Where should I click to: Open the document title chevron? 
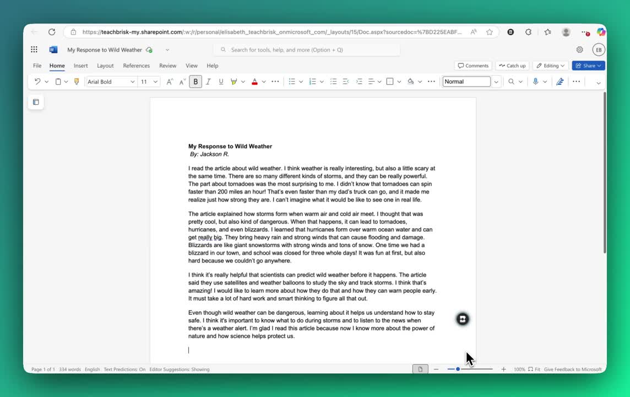167,50
